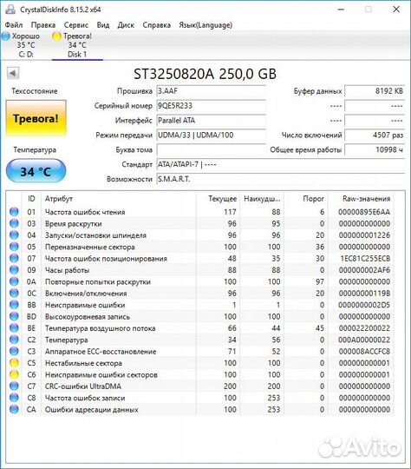Click the blue status icon for Хорошо disk
This screenshot has height=469, width=411.
(x=6, y=36)
